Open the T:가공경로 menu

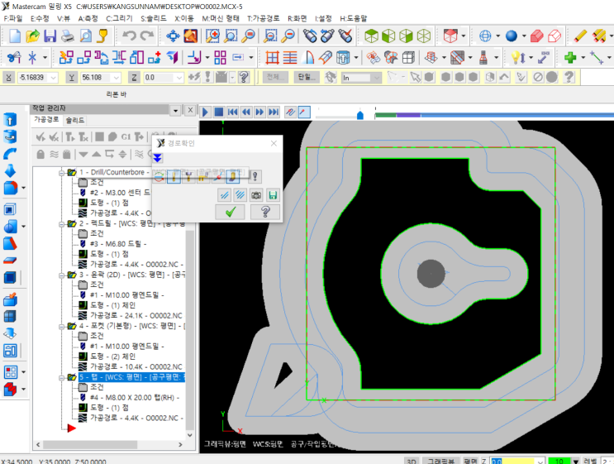[x=264, y=17]
